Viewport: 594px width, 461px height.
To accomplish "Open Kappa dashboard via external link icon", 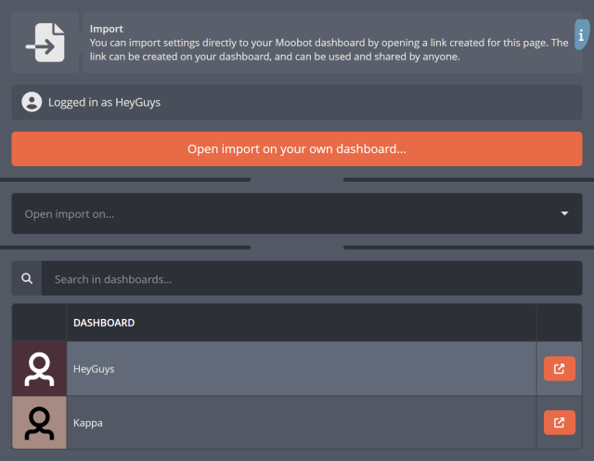I will pyautogui.click(x=559, y=422).
